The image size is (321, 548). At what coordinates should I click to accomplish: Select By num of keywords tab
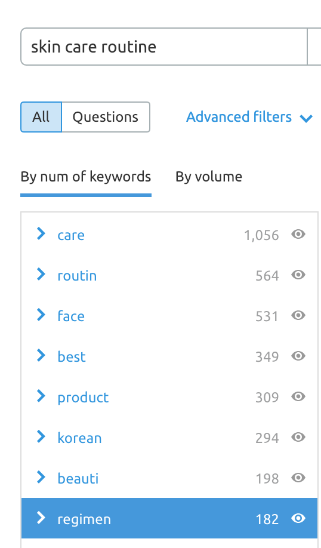click(86, 177)
